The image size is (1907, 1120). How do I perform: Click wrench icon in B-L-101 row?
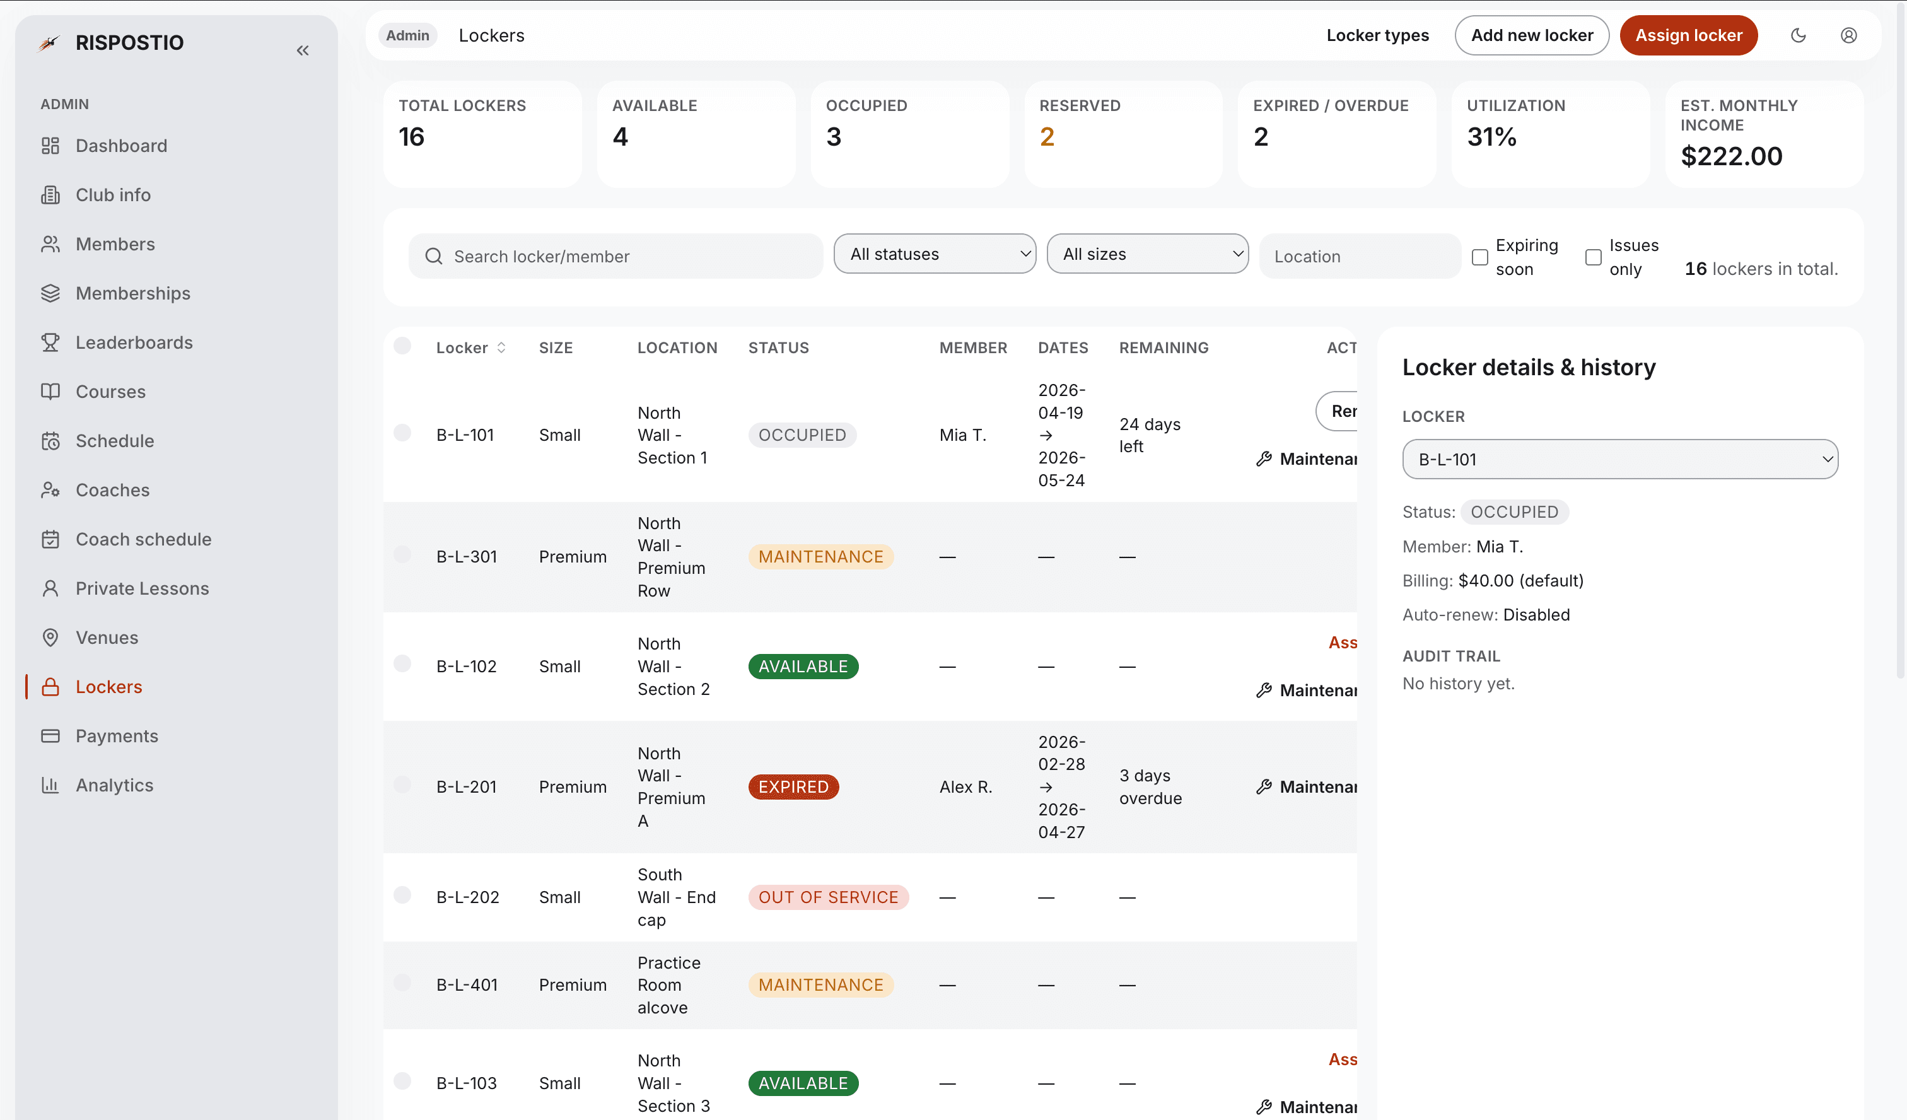pyautogui.click(x=1264, y=458)
